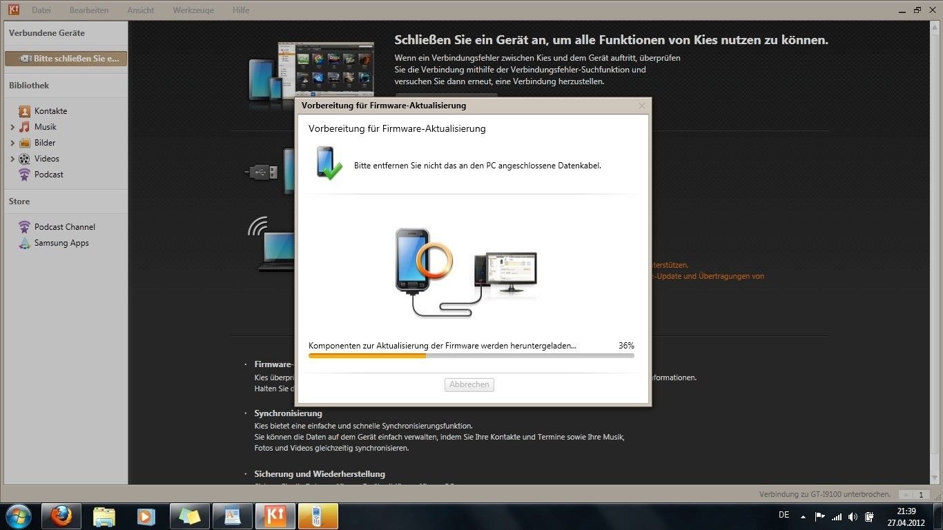943x530 pixels.
Task: Open the Podcast library via its icon
Action: [x=25, y=175]
